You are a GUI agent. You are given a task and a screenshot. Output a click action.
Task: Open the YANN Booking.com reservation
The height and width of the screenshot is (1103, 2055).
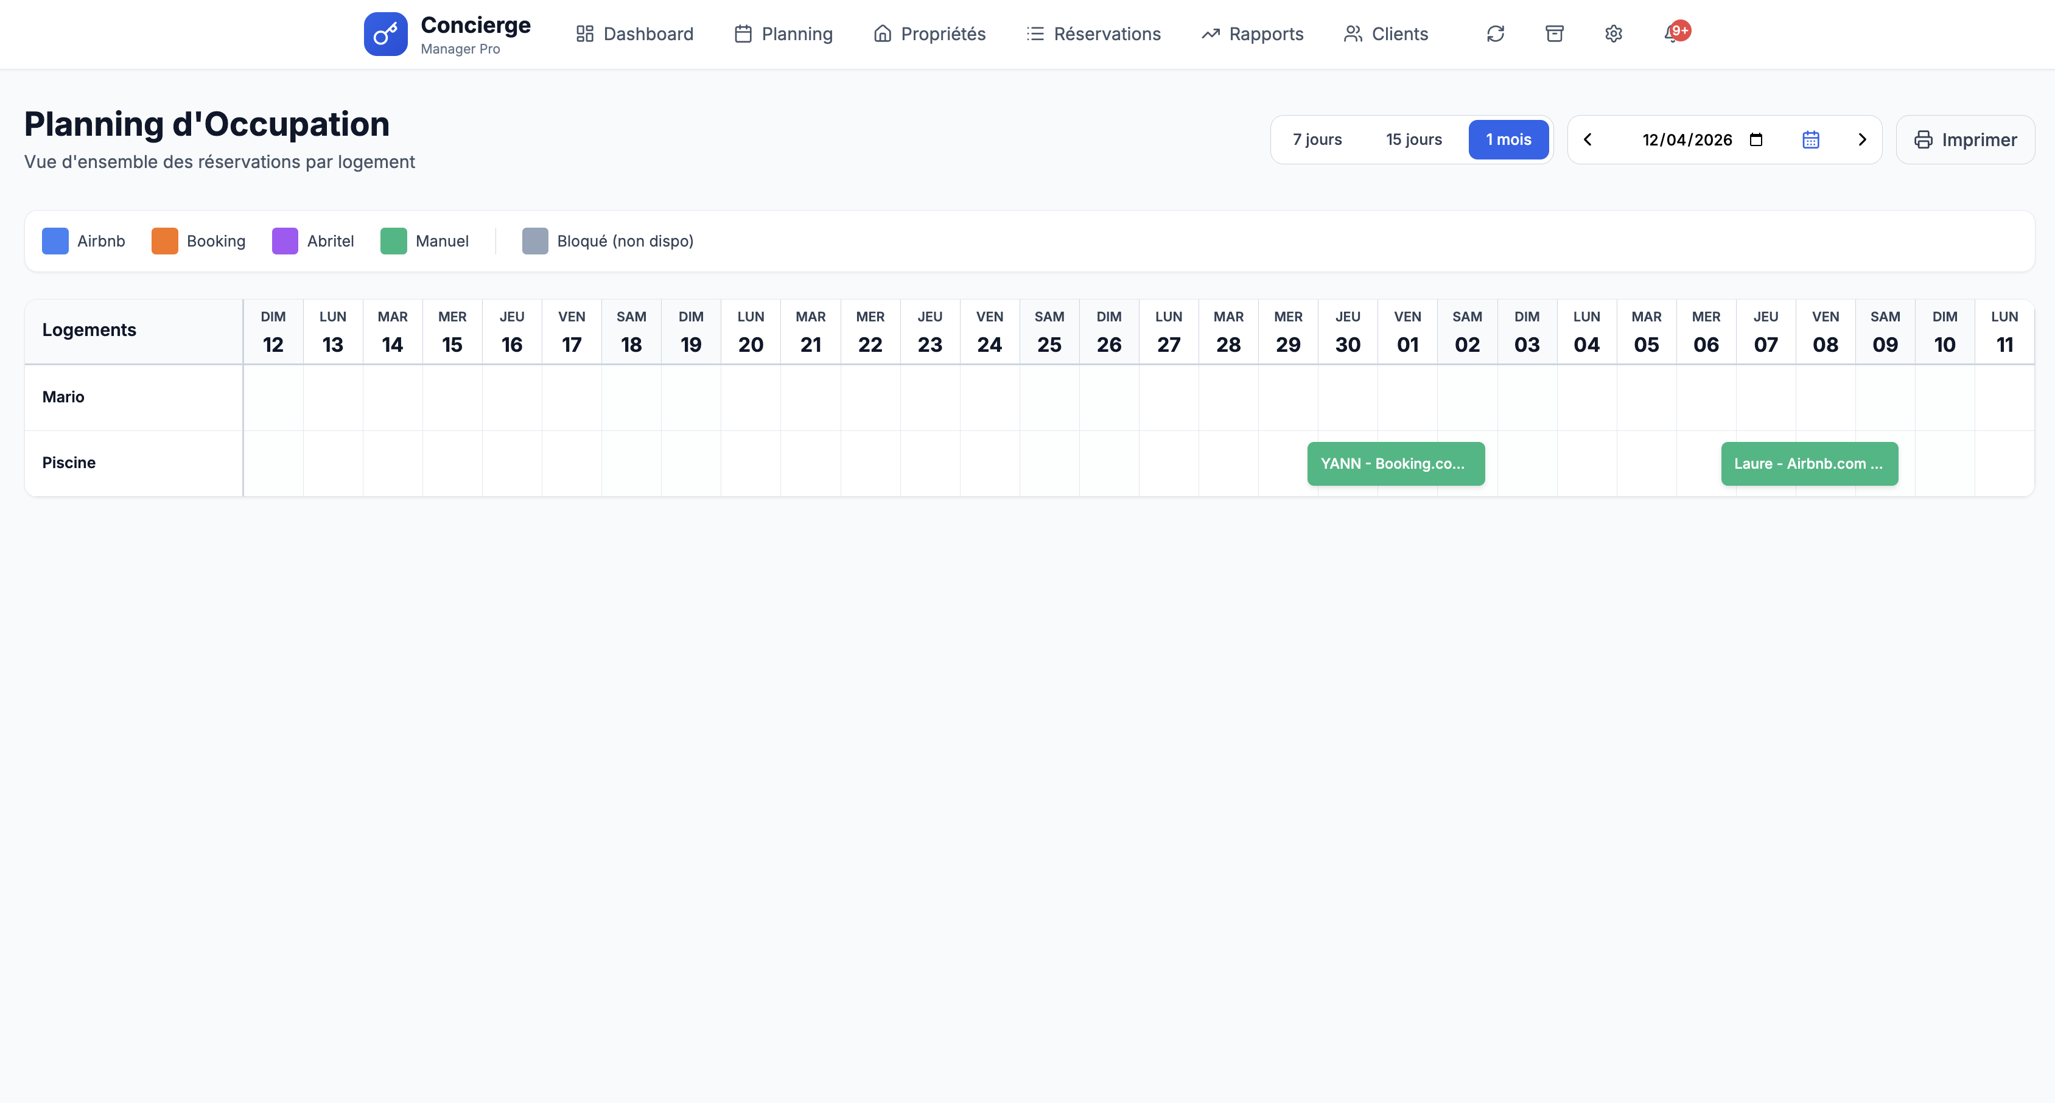click(x=1395, y=463)
